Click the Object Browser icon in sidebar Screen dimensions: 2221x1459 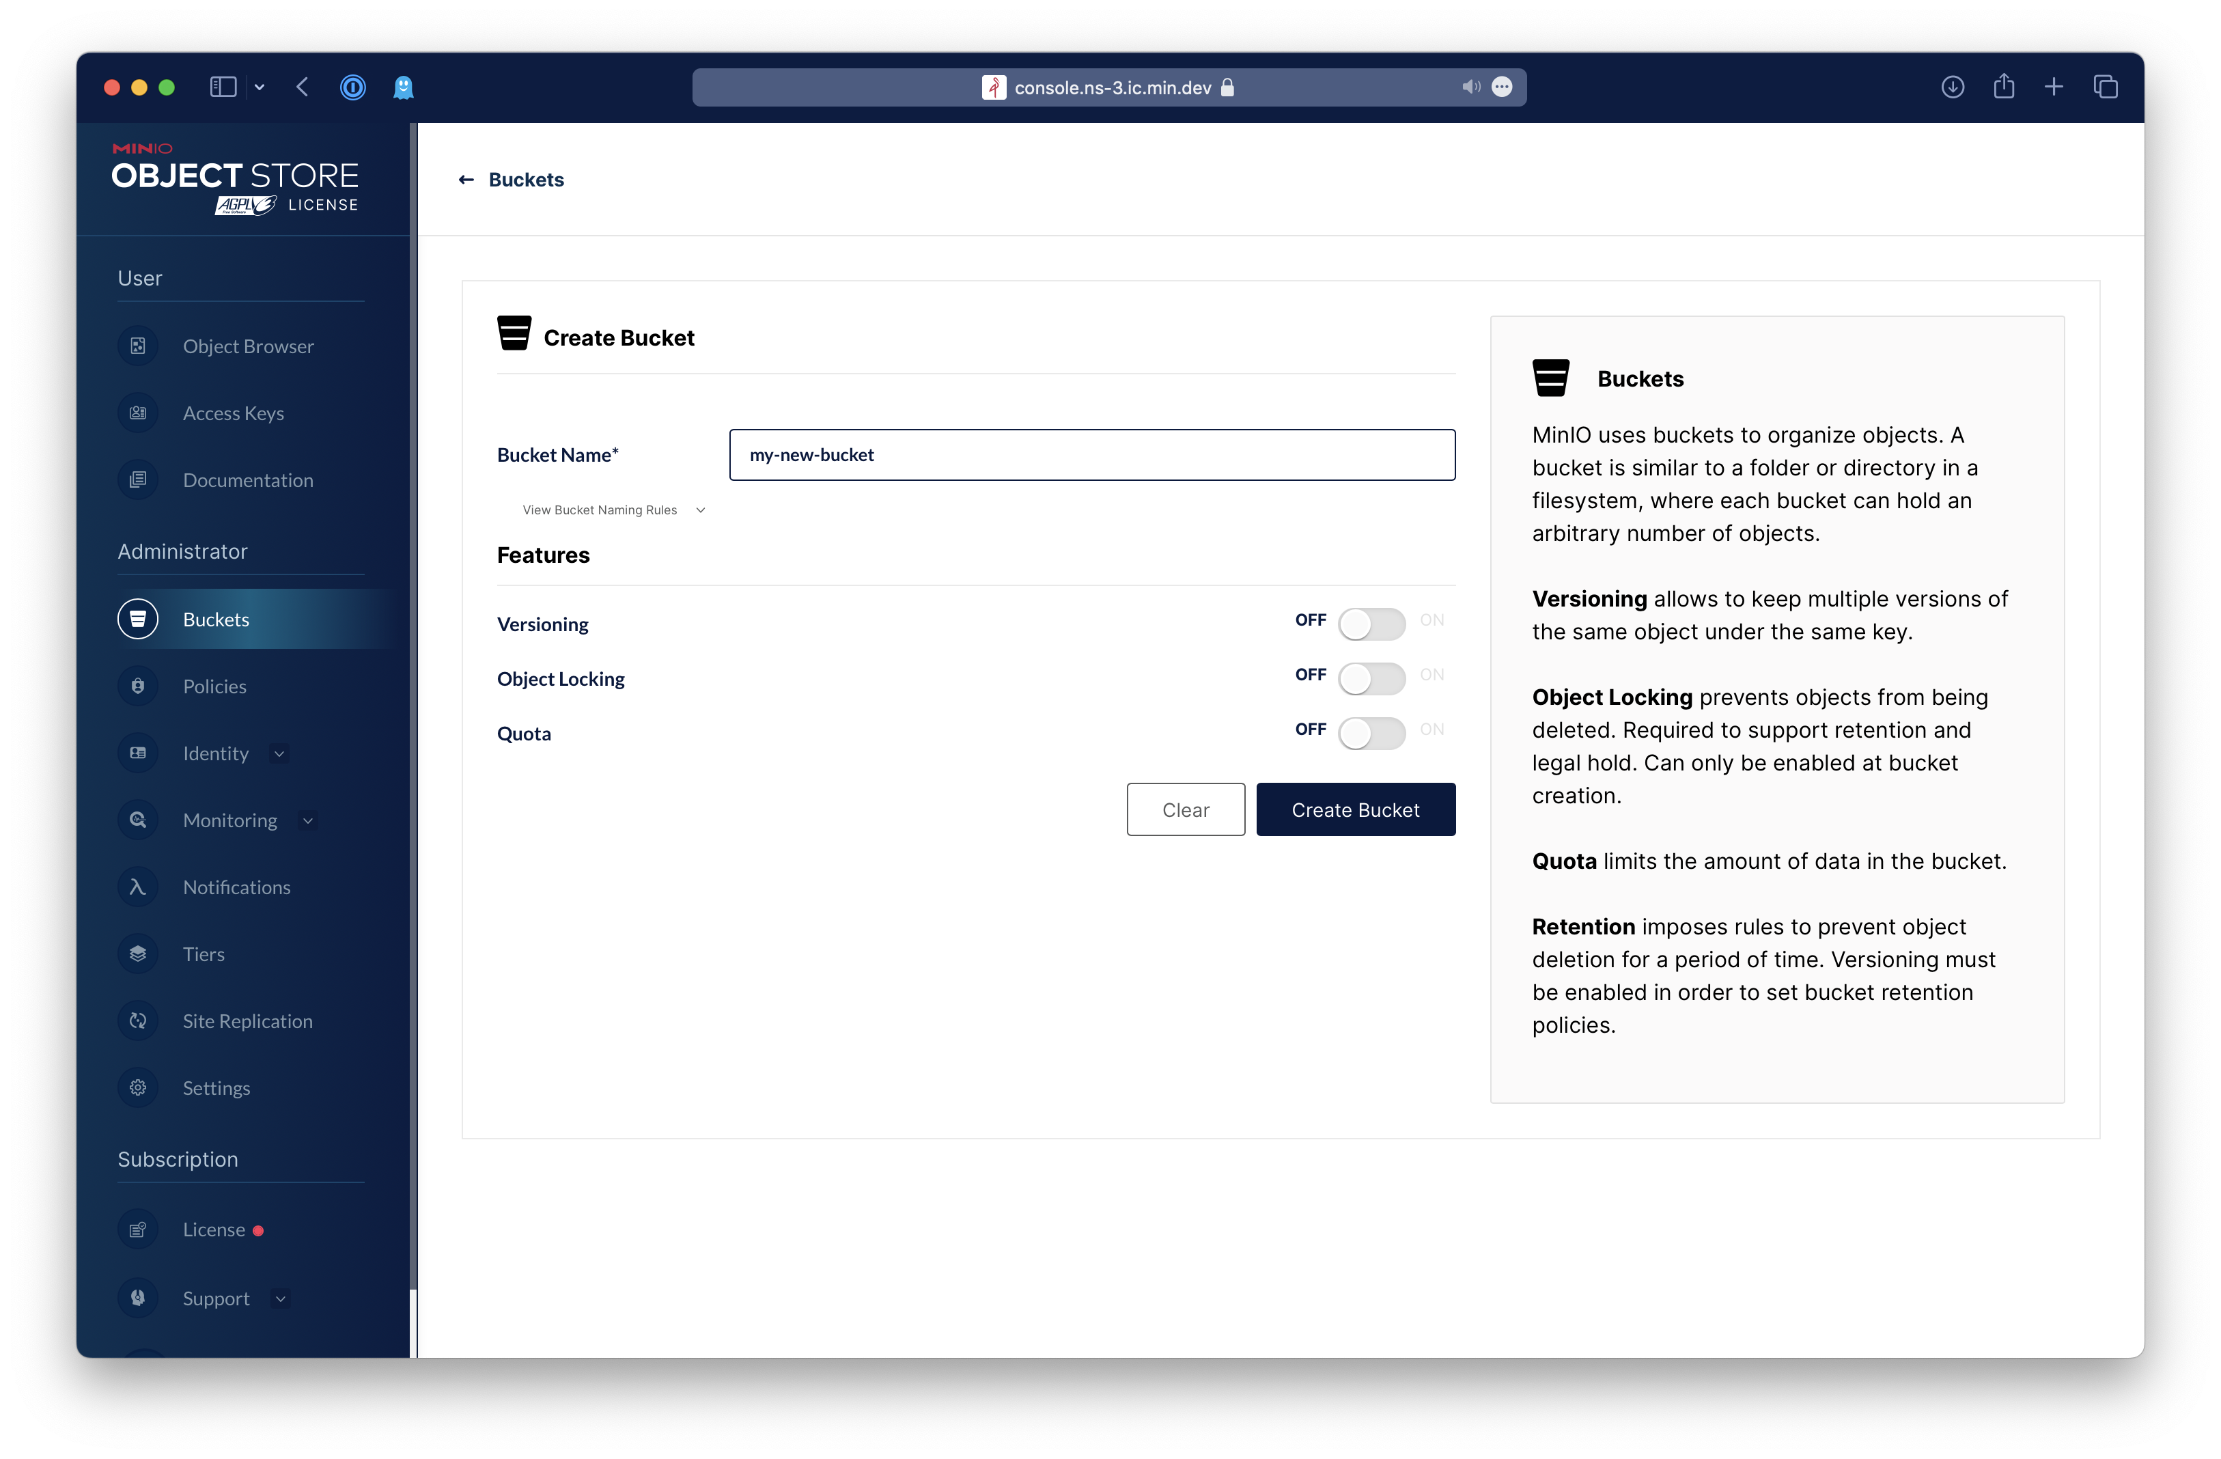click(x=139, y=345)
